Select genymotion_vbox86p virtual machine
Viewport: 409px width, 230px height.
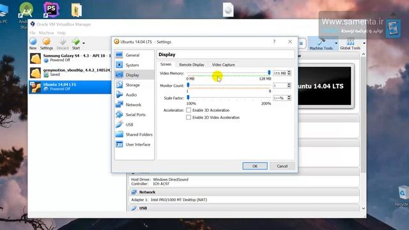point(70,72)
